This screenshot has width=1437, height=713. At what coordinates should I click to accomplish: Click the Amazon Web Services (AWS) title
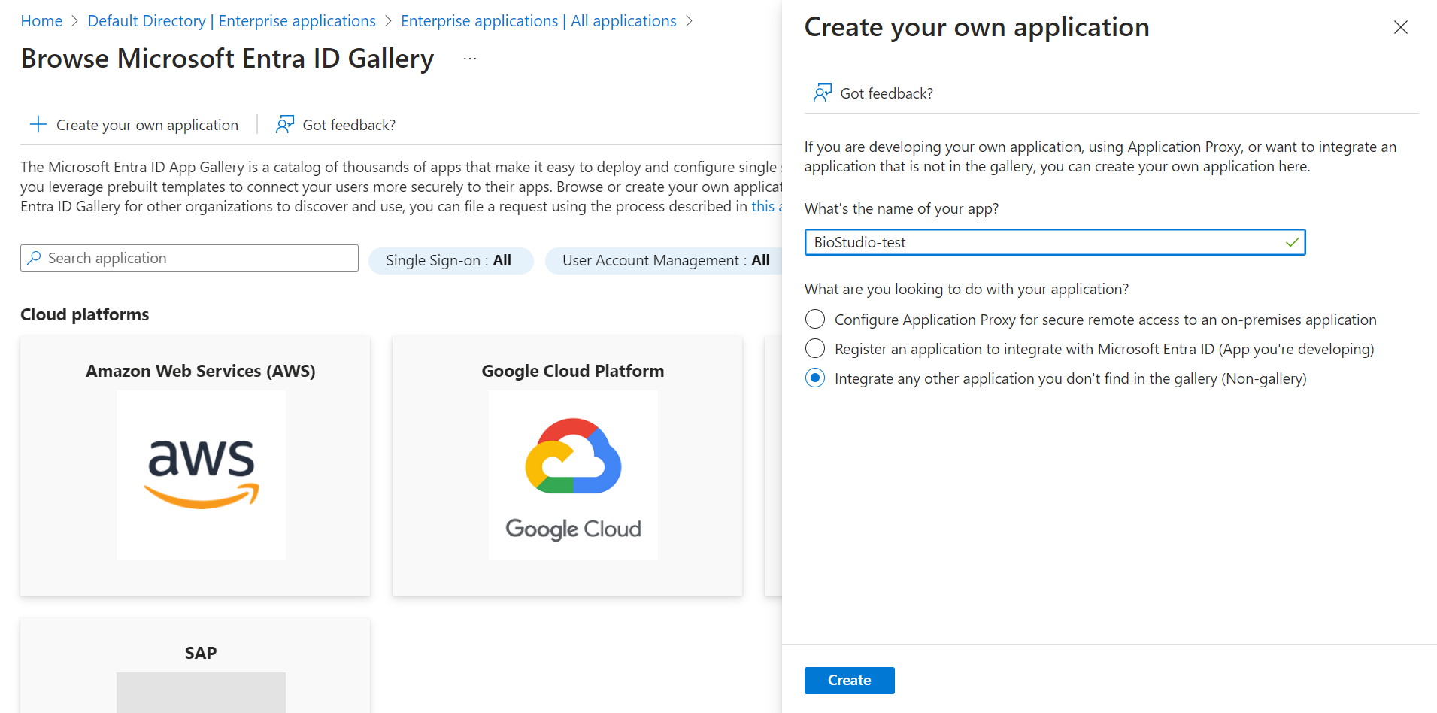(201, 371)
